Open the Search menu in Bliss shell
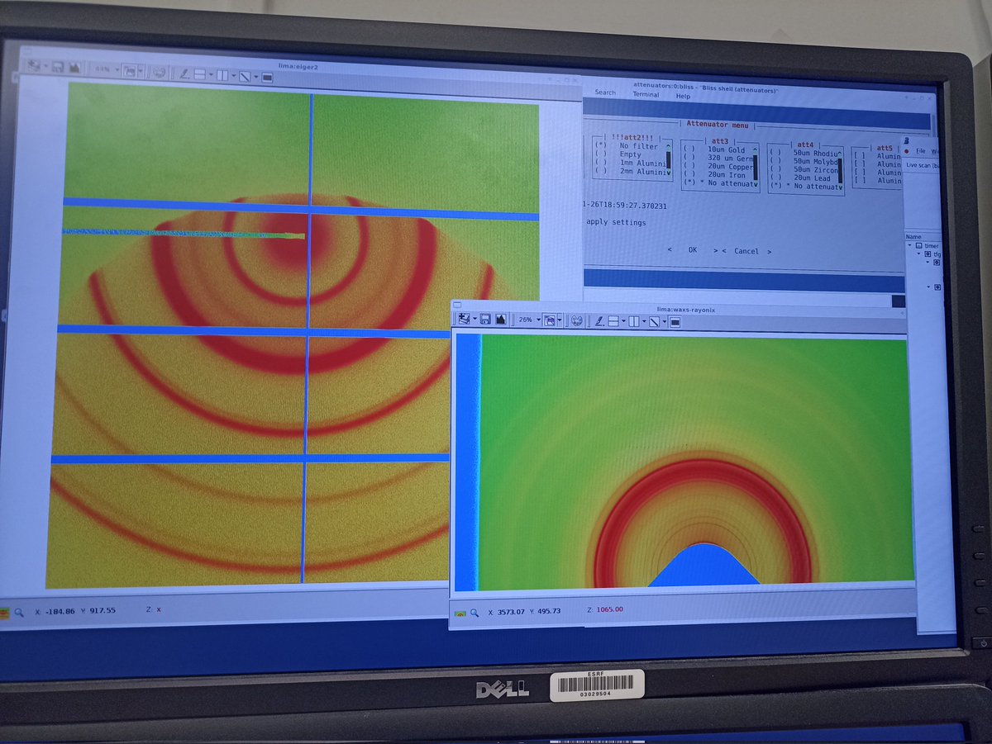 tap(605, 92)
